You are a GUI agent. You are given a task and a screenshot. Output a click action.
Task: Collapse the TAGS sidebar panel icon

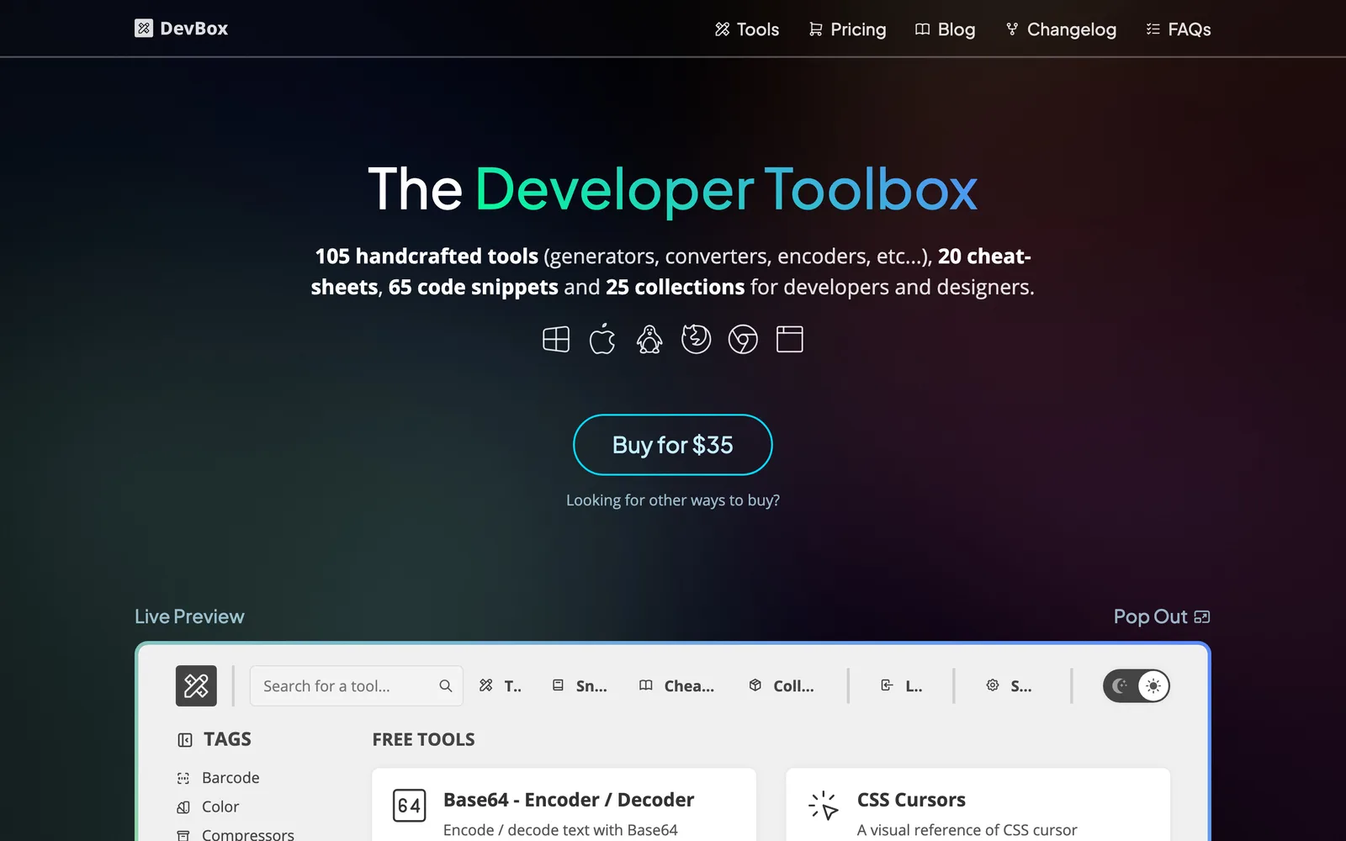185,740
